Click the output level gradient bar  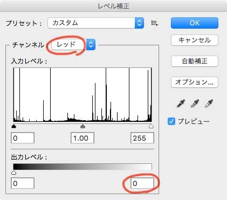pyautogui.click(x=82, y=167)
